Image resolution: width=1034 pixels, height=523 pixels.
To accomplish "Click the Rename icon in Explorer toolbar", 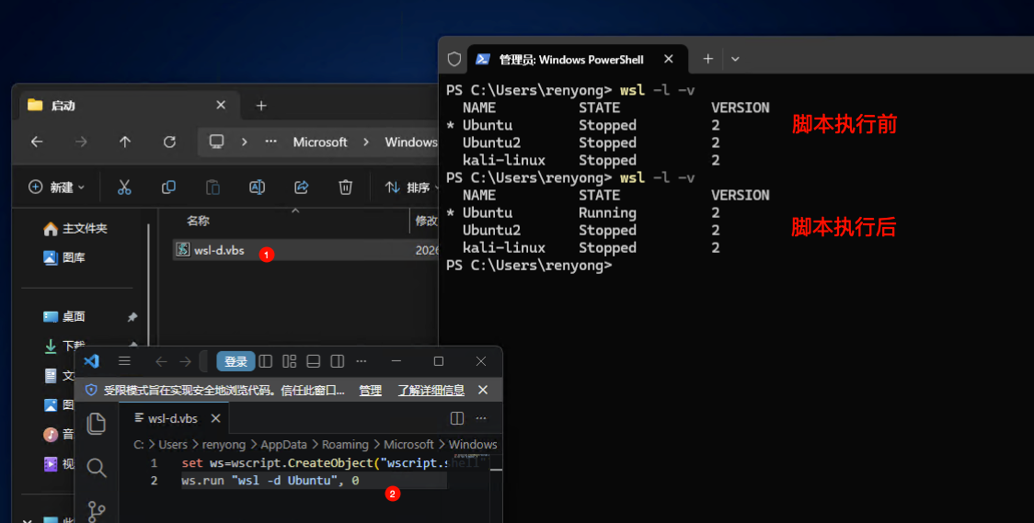I will pyautogui.click(x=257, y=188).
